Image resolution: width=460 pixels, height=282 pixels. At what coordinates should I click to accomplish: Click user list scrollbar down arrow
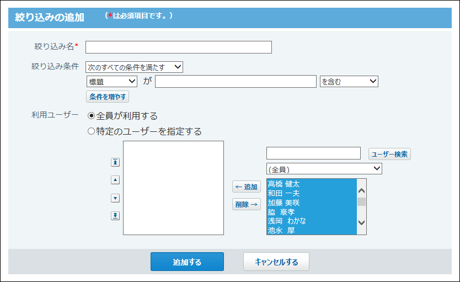tap(361, 222)
